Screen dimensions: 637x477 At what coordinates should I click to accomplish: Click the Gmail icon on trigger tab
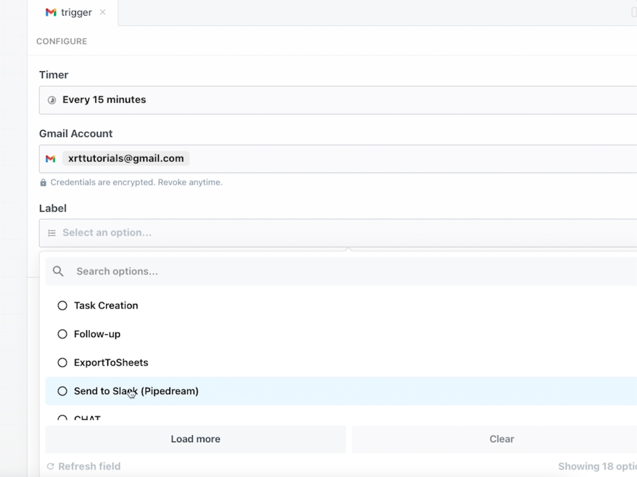(x=51, y=12)
